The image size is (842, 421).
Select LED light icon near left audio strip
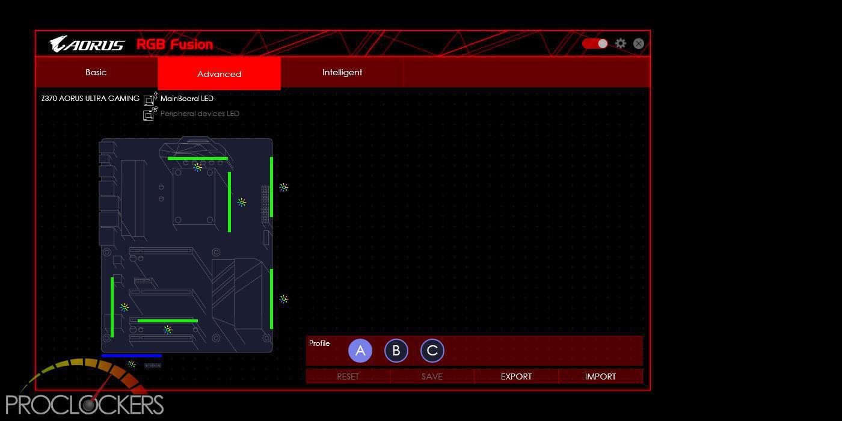coord(124,307)
